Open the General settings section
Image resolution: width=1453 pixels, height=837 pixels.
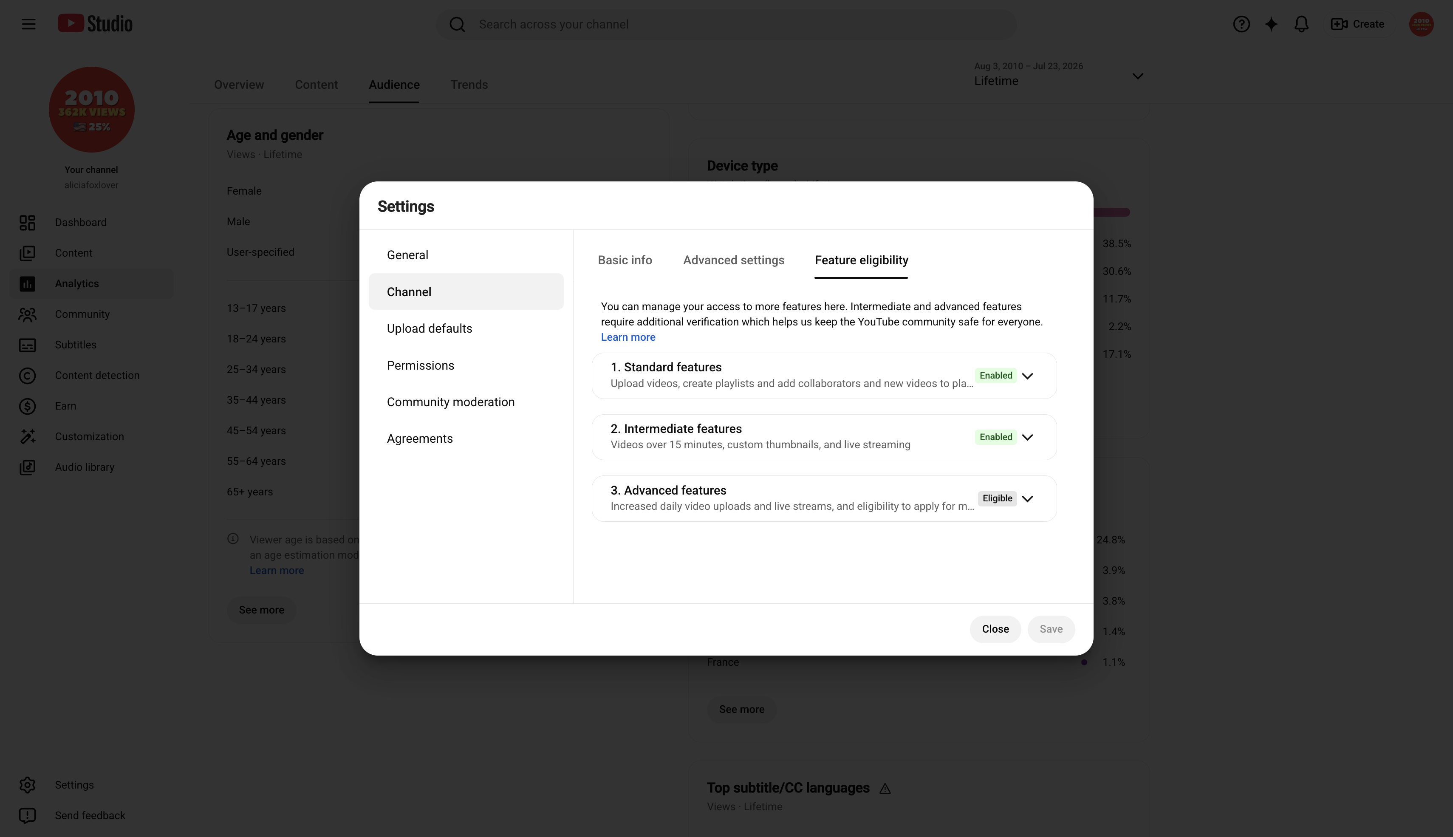click(466, 254)
